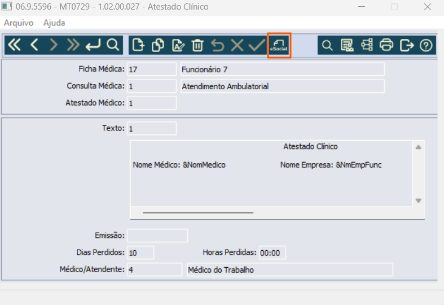Print the clinical certificate printer icon
The image size is (444, 305).
click(x=386, y=45)
